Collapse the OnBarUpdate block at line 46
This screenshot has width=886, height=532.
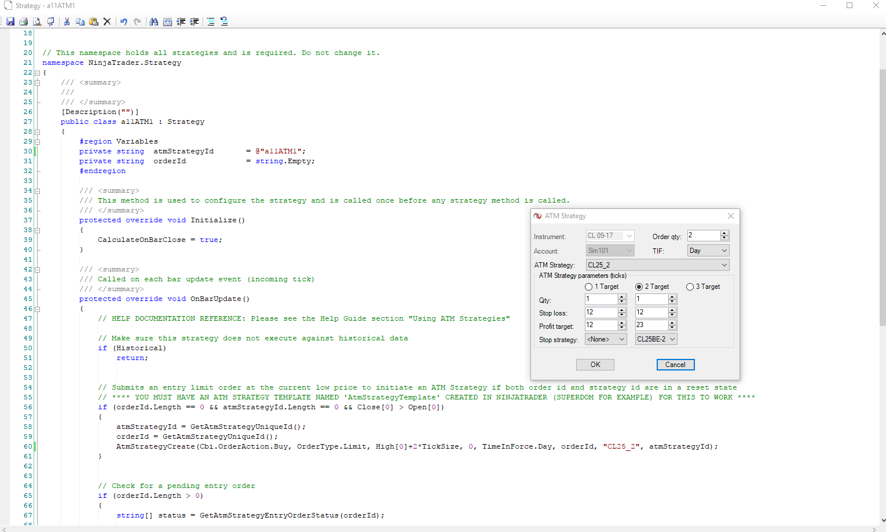coord(37,309)
